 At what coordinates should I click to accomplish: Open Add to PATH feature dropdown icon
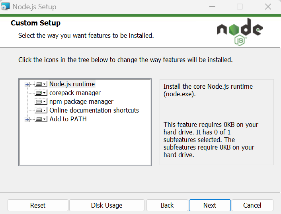tap(41, 119)
